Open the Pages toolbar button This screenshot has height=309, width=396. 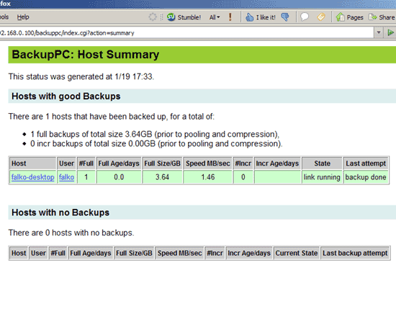349,17
